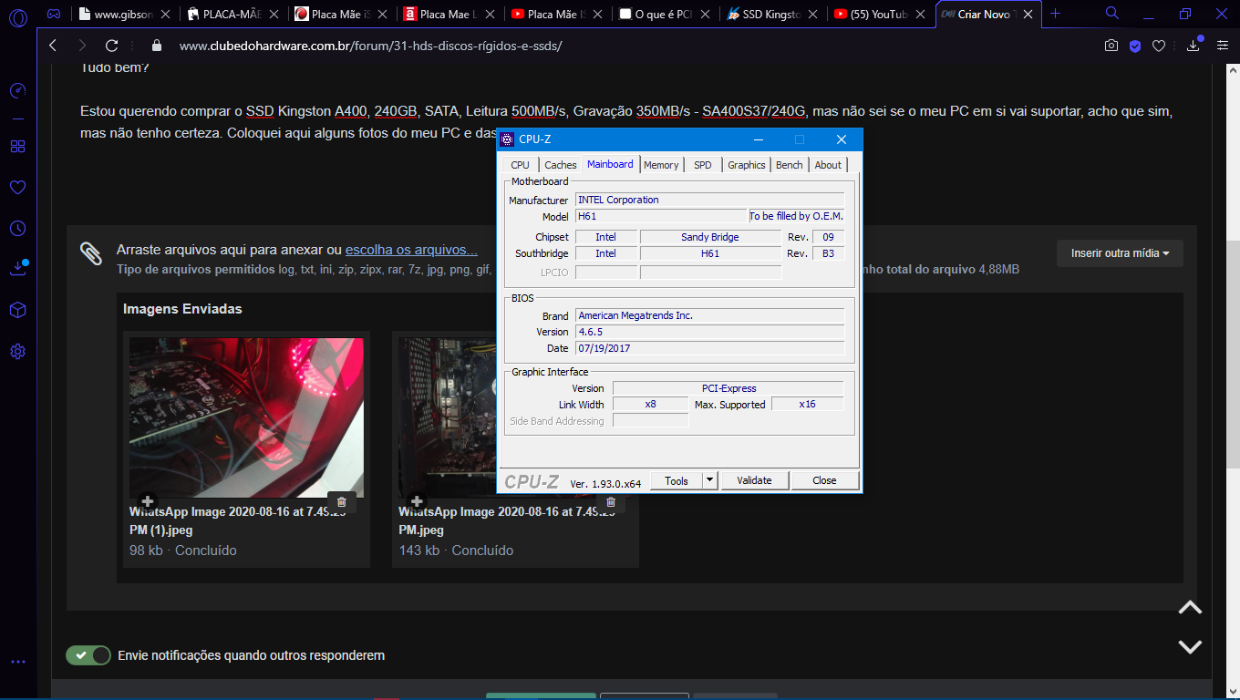The image size is (1240, 700).
Task: Open extensions cube icon in sidebar
Action: click(17, 310)
